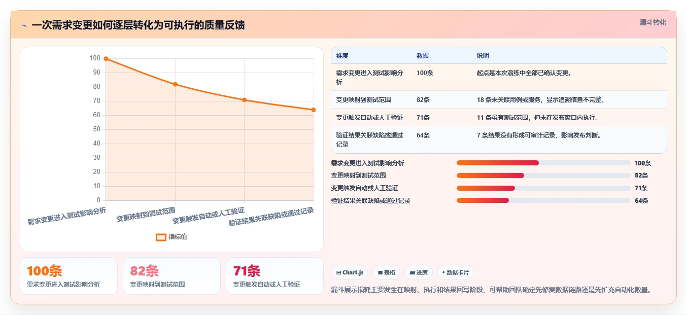Click progress bar for 变更触发自动或人工验证

click(543, 188)
